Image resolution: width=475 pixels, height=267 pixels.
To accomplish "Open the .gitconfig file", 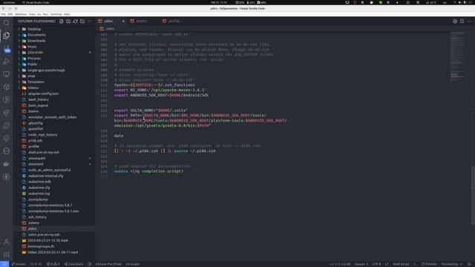I will tap(36, 123).
